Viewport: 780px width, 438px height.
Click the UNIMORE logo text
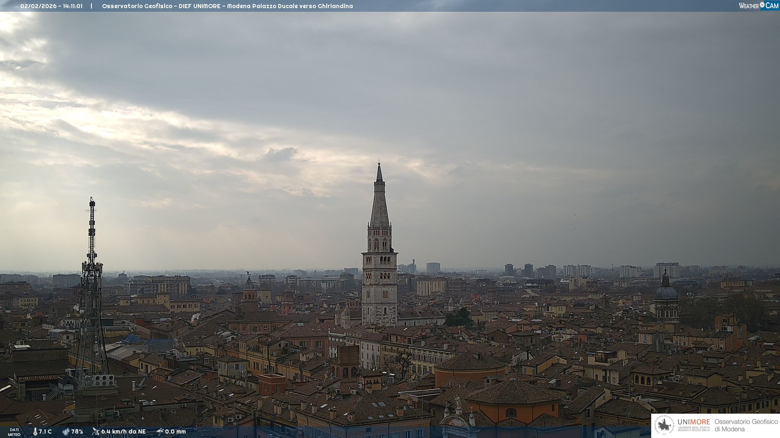[693, 422]
